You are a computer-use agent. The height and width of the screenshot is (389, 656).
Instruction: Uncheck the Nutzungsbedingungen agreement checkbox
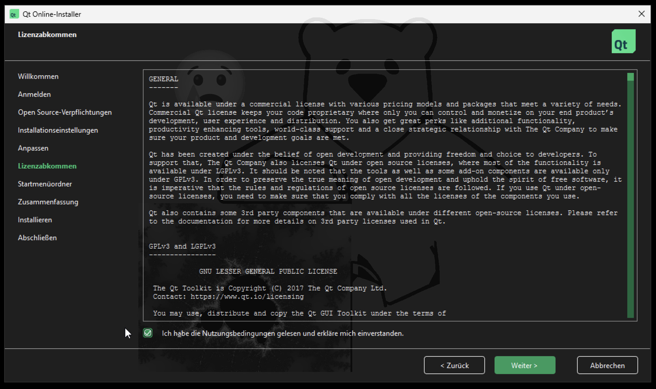(148, 333)
